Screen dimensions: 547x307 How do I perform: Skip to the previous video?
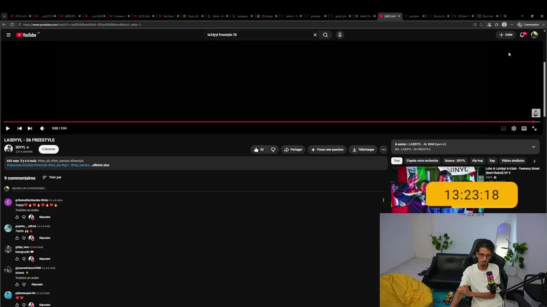coord(19,128)
